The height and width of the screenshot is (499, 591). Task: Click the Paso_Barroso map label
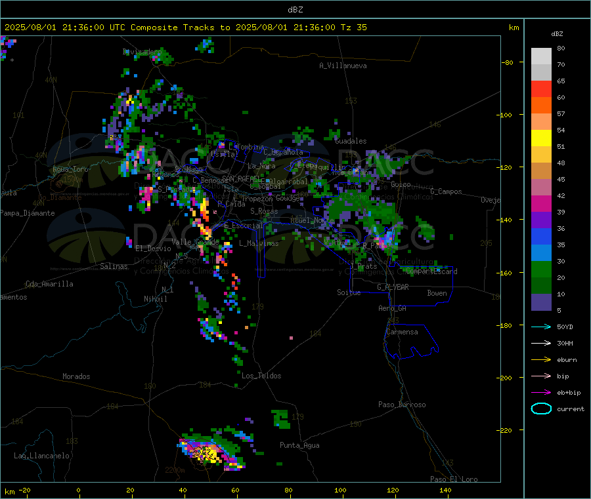402,405
